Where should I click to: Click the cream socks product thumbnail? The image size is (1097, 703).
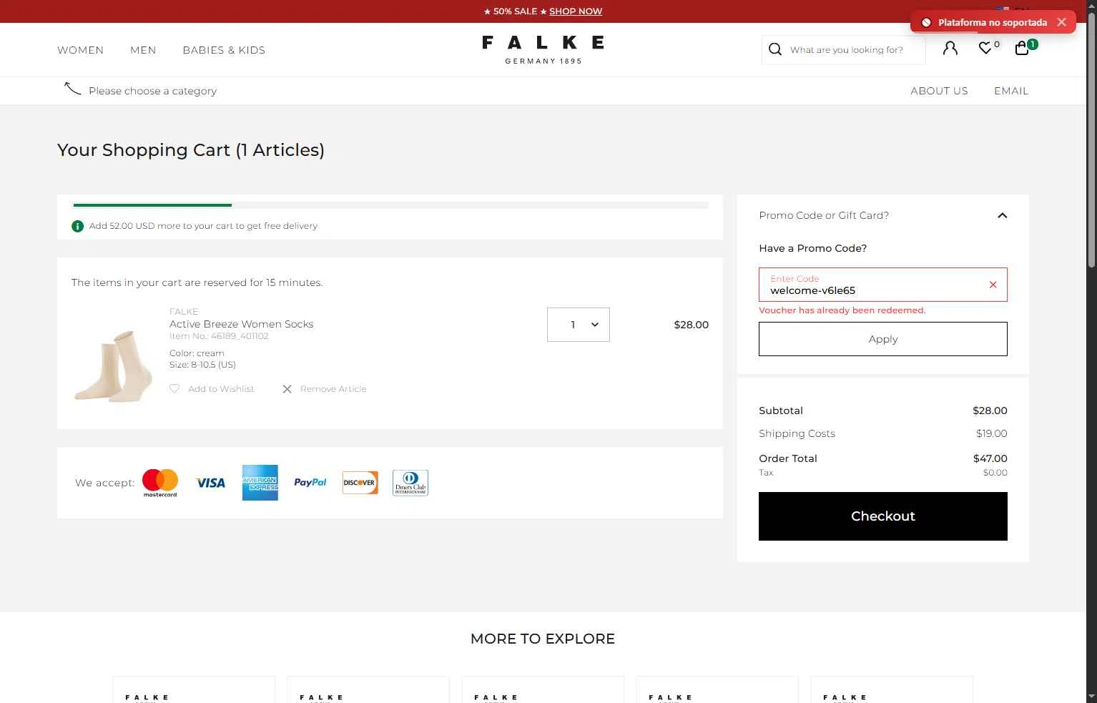[x=114, y=365]
